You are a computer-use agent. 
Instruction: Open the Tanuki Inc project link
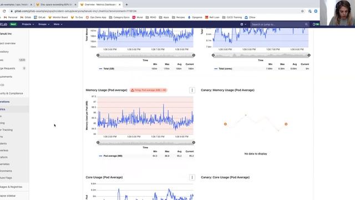pyautogui.click(x=6, y=33)
